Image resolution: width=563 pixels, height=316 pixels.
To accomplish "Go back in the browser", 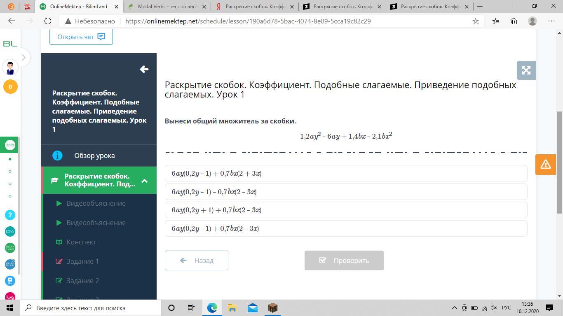I will tap(12, 21).
